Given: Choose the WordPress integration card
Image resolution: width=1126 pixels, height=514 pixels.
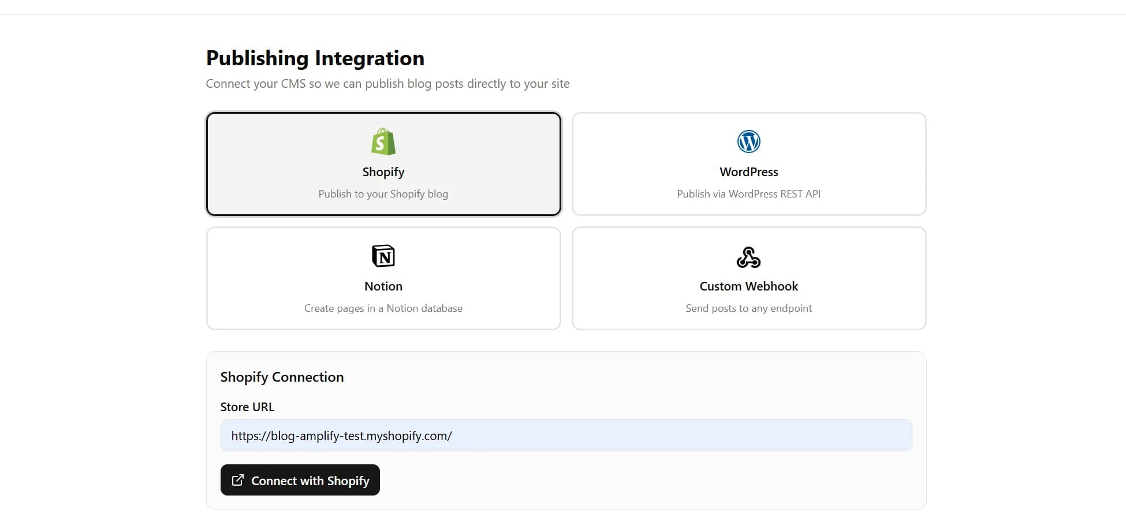Looking at the screenshot, I should coord(749,164).
